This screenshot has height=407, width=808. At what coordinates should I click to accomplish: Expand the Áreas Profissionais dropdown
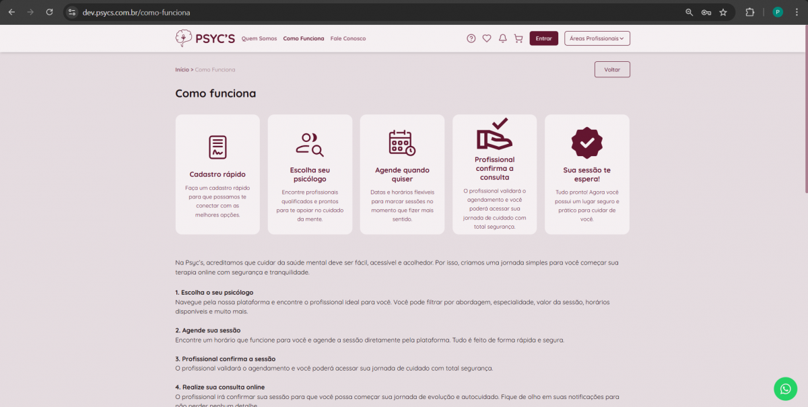597,38
